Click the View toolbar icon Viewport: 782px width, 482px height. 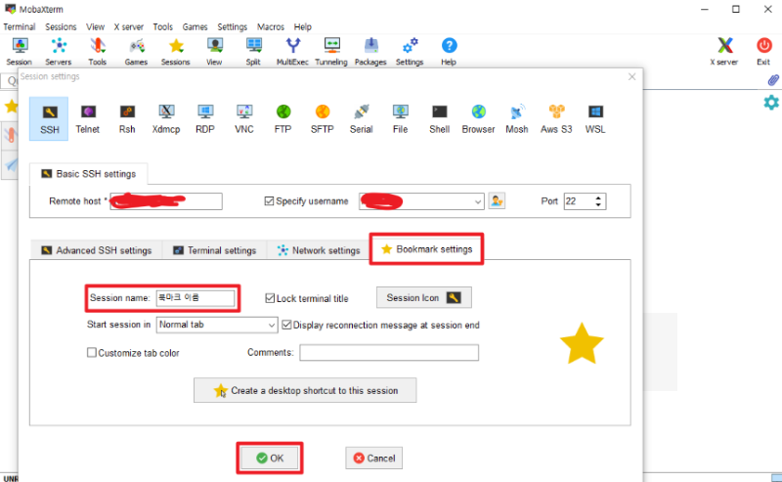point(214,52)
